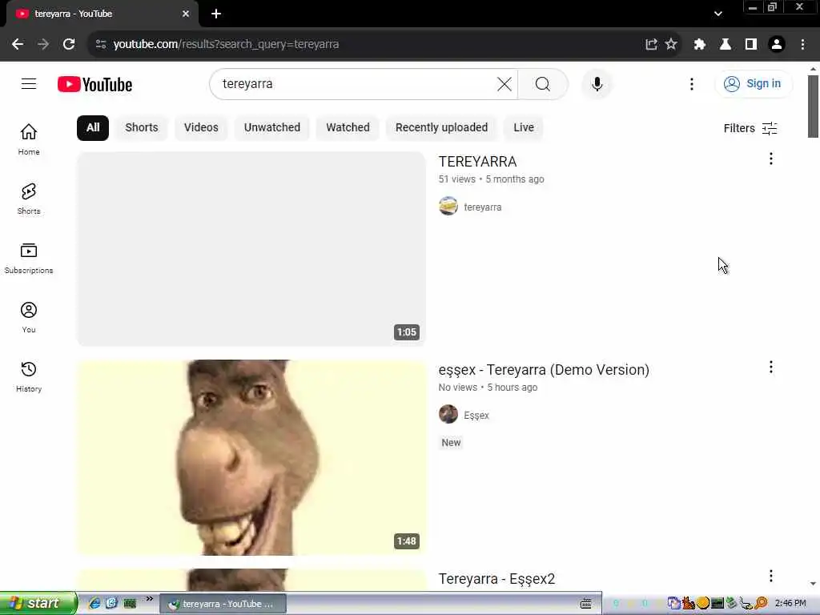
Task: Click the Windows start button
Action: 38,603
